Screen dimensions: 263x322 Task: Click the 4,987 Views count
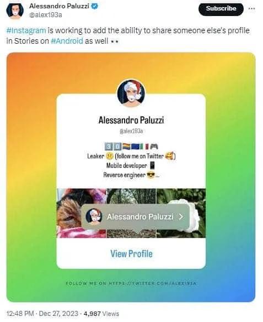coord(101,314)
